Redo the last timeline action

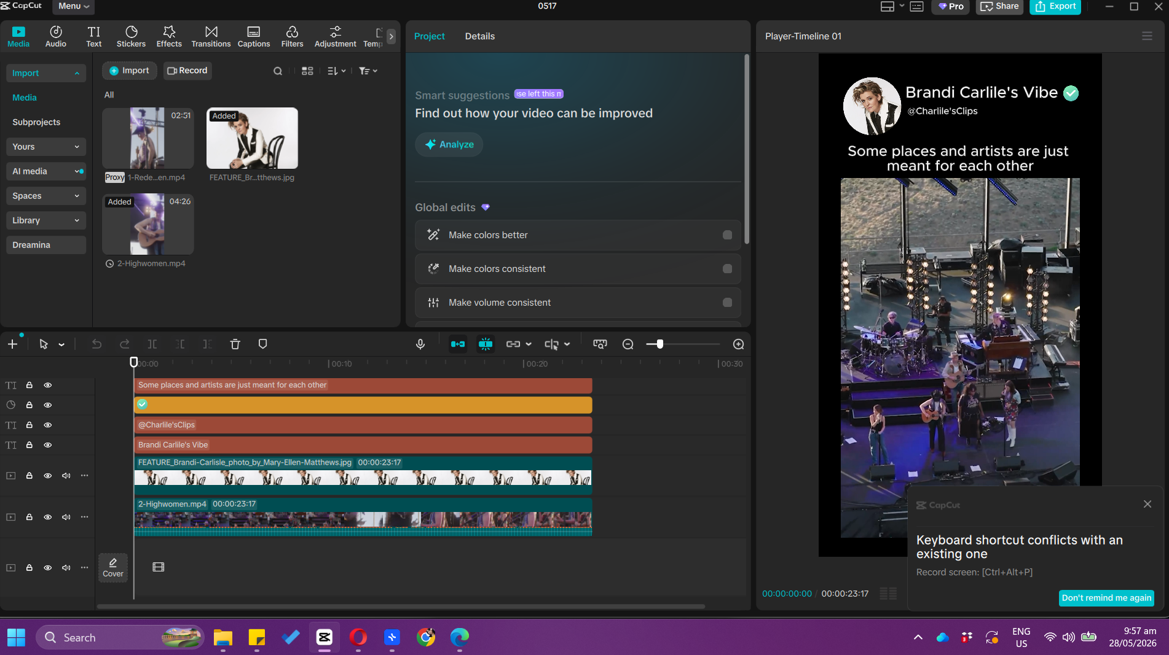click(125, 344)
